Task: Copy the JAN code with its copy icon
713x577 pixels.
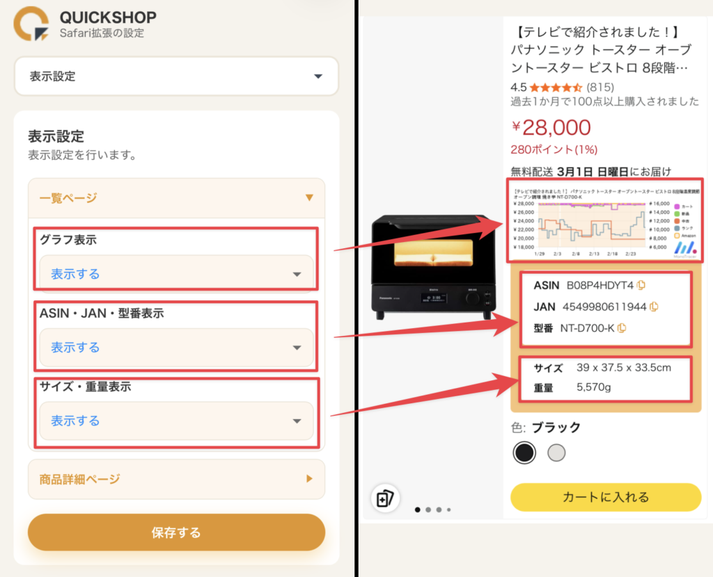Action: 654,307
